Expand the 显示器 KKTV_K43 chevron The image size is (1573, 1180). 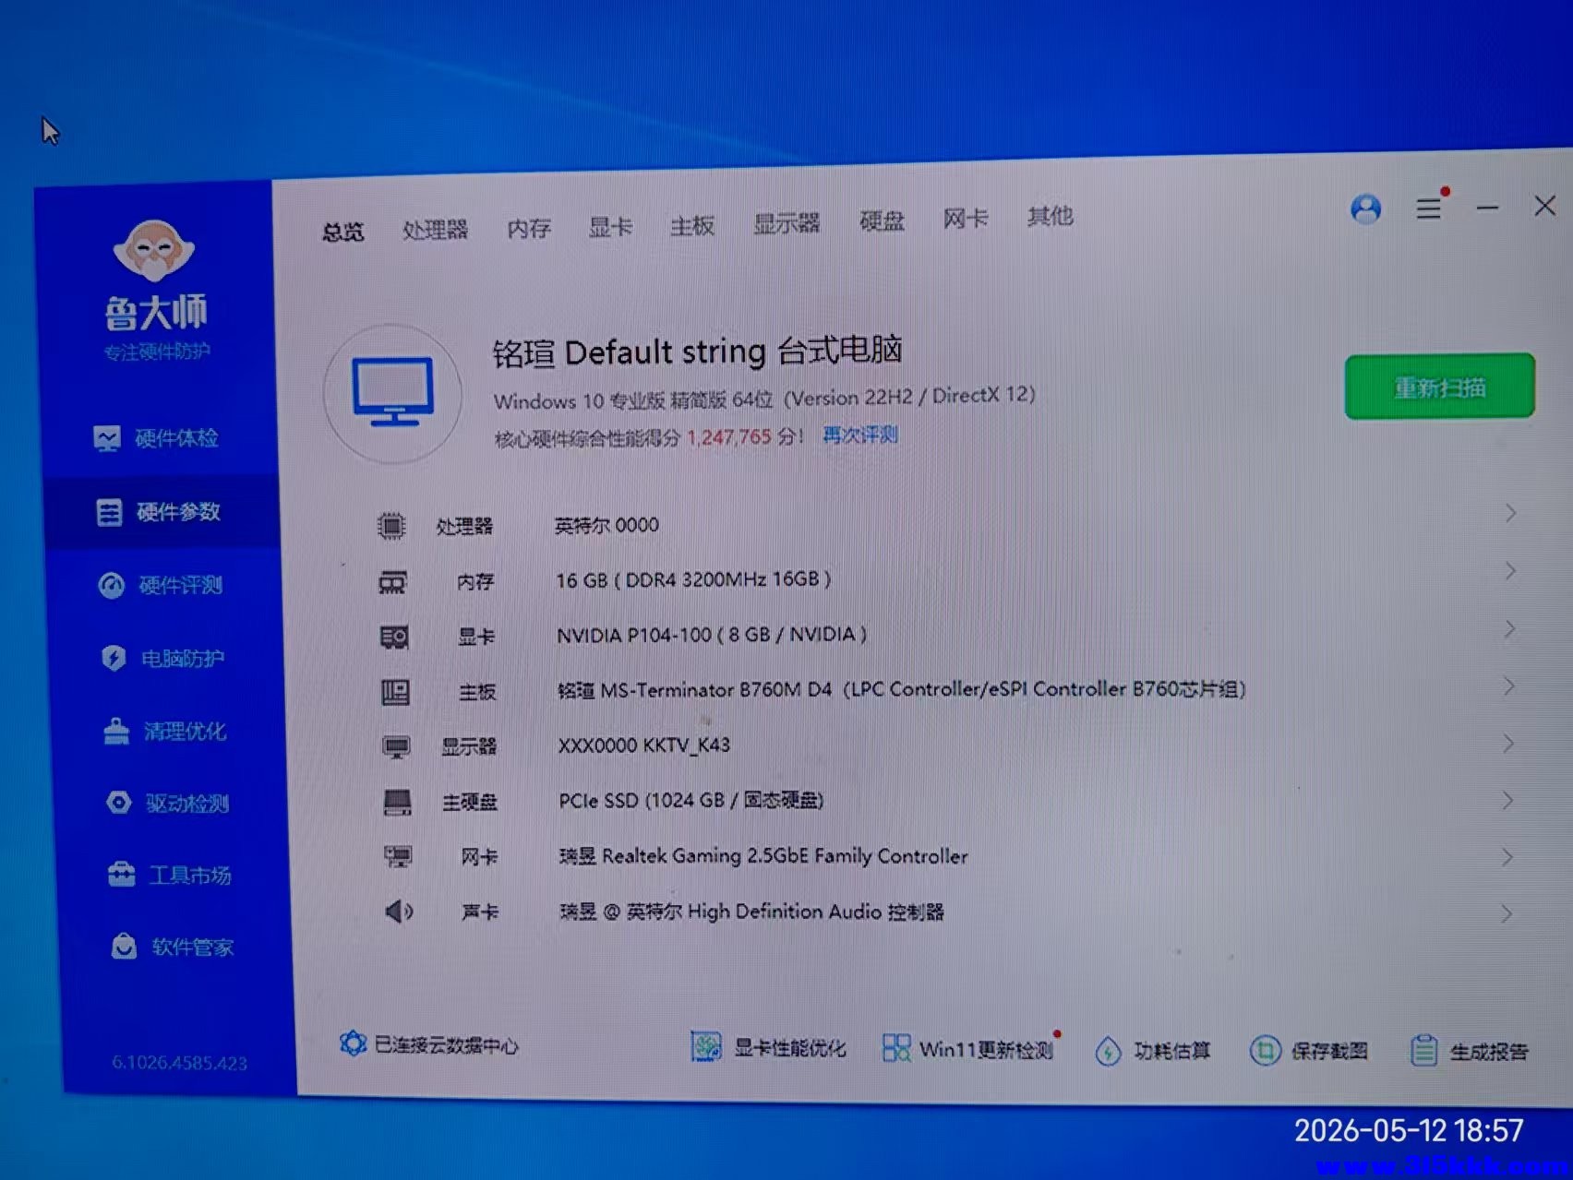click(1508, 743)
